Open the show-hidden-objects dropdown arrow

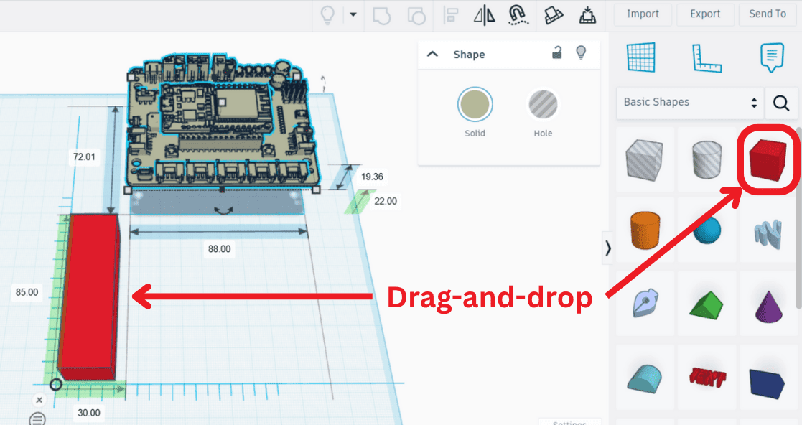352,14
